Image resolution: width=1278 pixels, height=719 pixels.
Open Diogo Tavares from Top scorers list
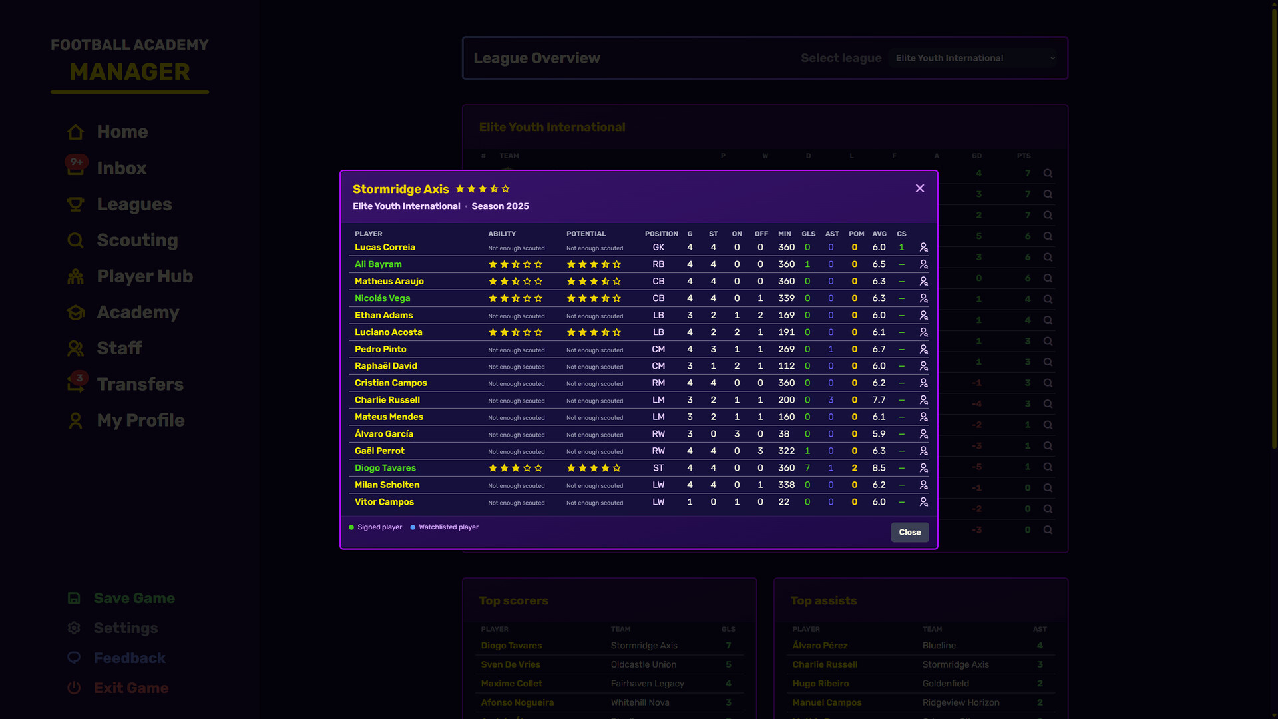coord(511,646)
